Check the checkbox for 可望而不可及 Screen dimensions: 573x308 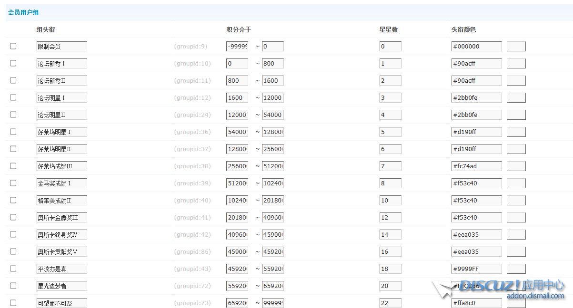click(x=13, y=303)
